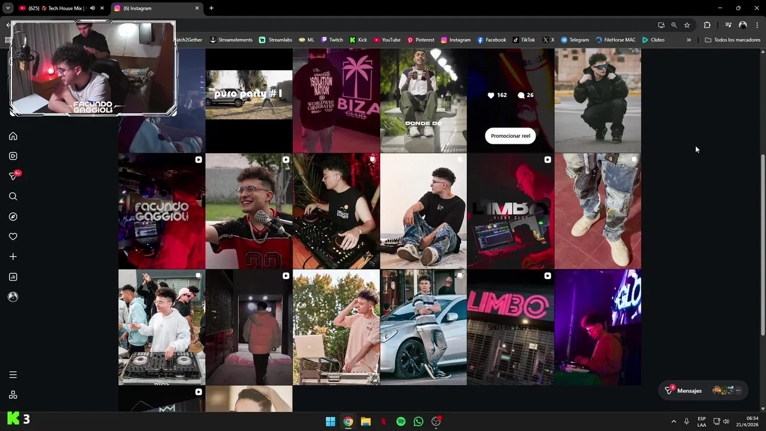Viewport: 766px width, 431px height.
Task: Click the zoom magnifier icon in address bar
Action: [674, 25]
